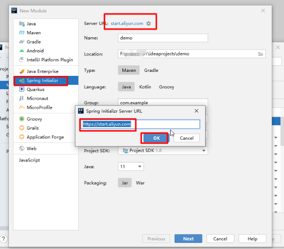Close the Spring Initializr Server URL dialog
Image resolution: width=284 pixels, height=249 pixels.
coord(196,111)
